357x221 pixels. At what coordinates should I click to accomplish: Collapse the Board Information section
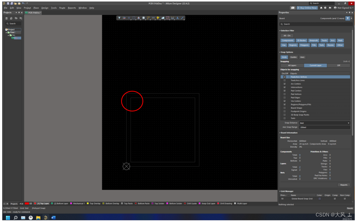[x=280, y=133]
